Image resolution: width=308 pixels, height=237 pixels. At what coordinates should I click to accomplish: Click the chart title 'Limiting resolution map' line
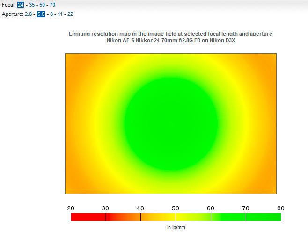click(170, 34)
